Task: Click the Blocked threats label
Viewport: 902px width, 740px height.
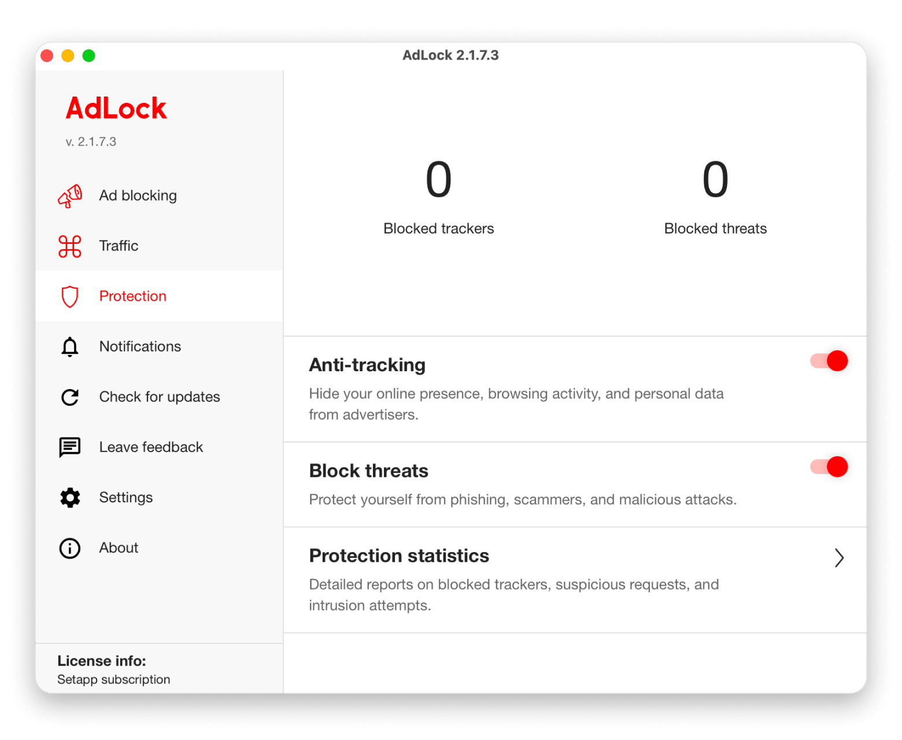Action: pos(715,228)
